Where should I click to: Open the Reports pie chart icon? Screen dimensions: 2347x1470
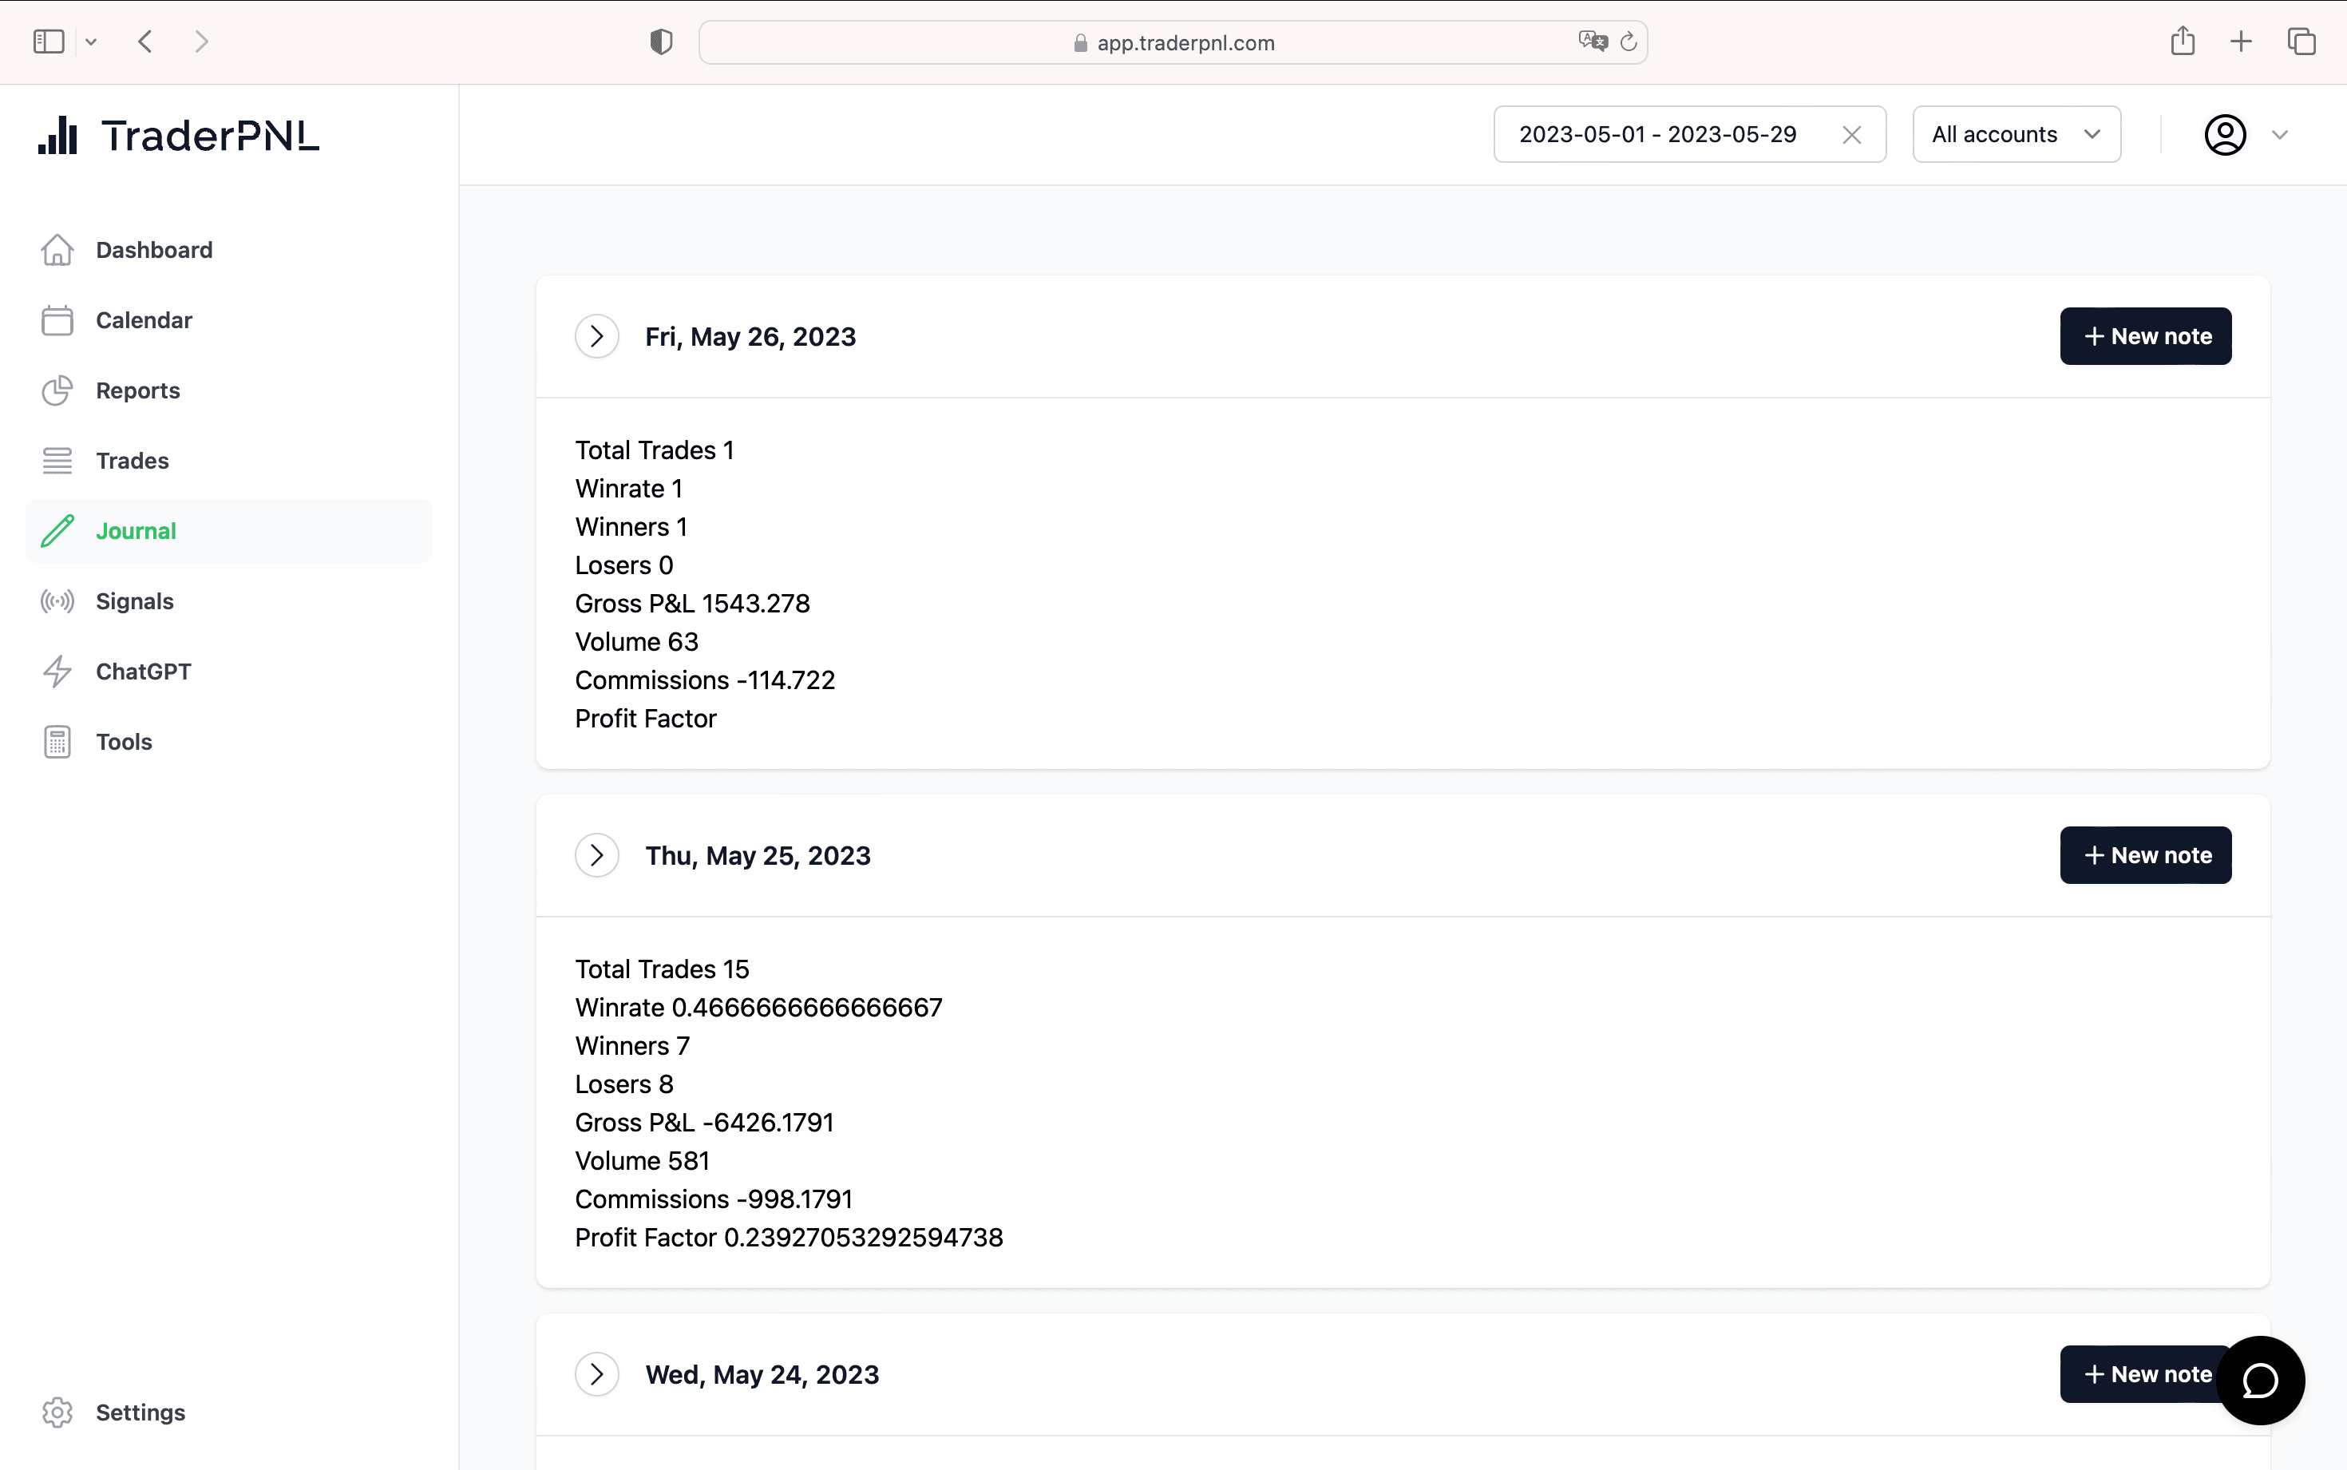[x=57, y=390]
